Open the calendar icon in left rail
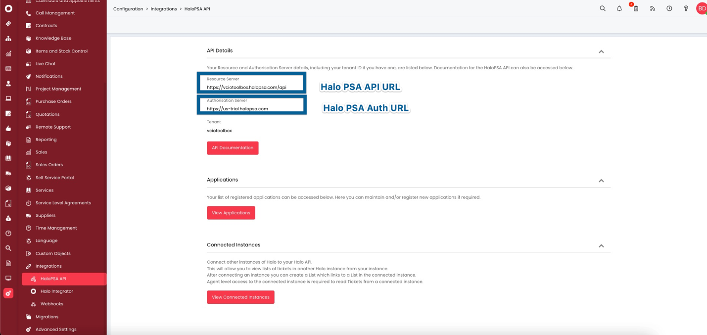 point(8,68)
